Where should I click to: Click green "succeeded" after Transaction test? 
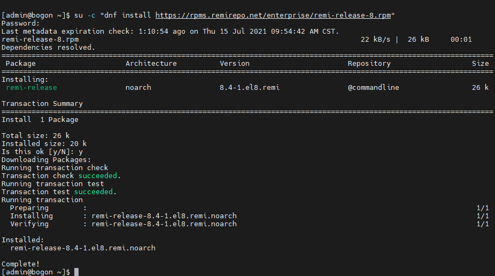pyautogui.click(x=94, y=192)
